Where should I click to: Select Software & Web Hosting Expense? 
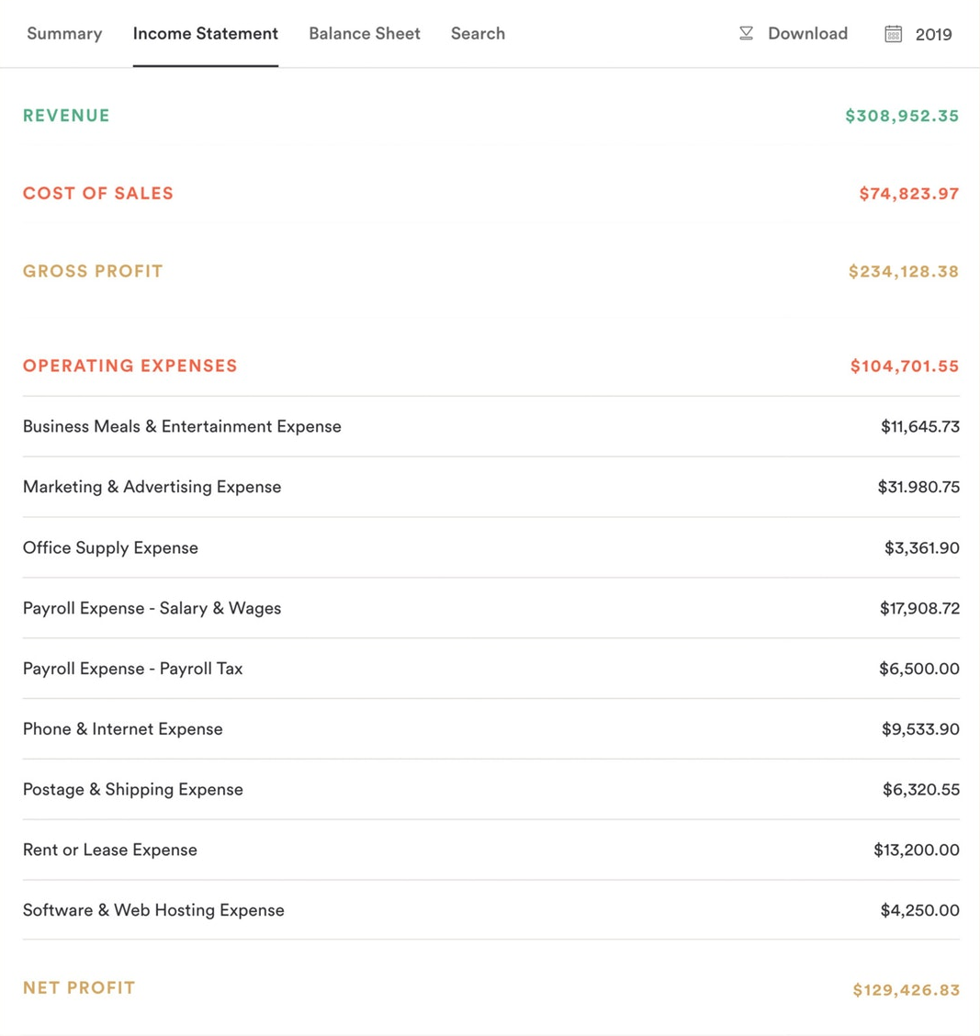(x=152, y=910)
